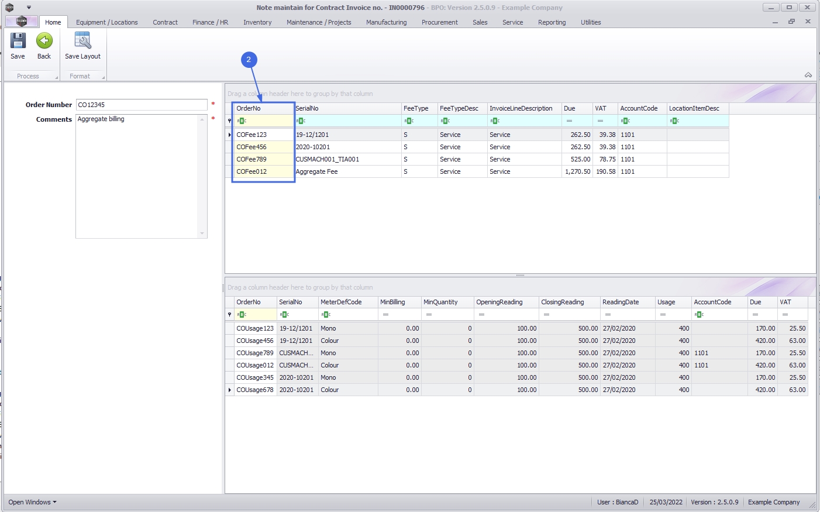Screen dimensions: 820x512
Task: Click the OrderNo filter operator icon in top grid
Action: click(242, 121)
